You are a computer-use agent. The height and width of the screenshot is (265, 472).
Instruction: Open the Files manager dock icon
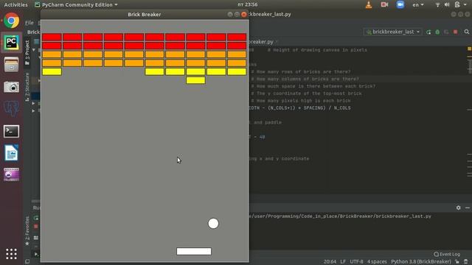tap(12, 64)
